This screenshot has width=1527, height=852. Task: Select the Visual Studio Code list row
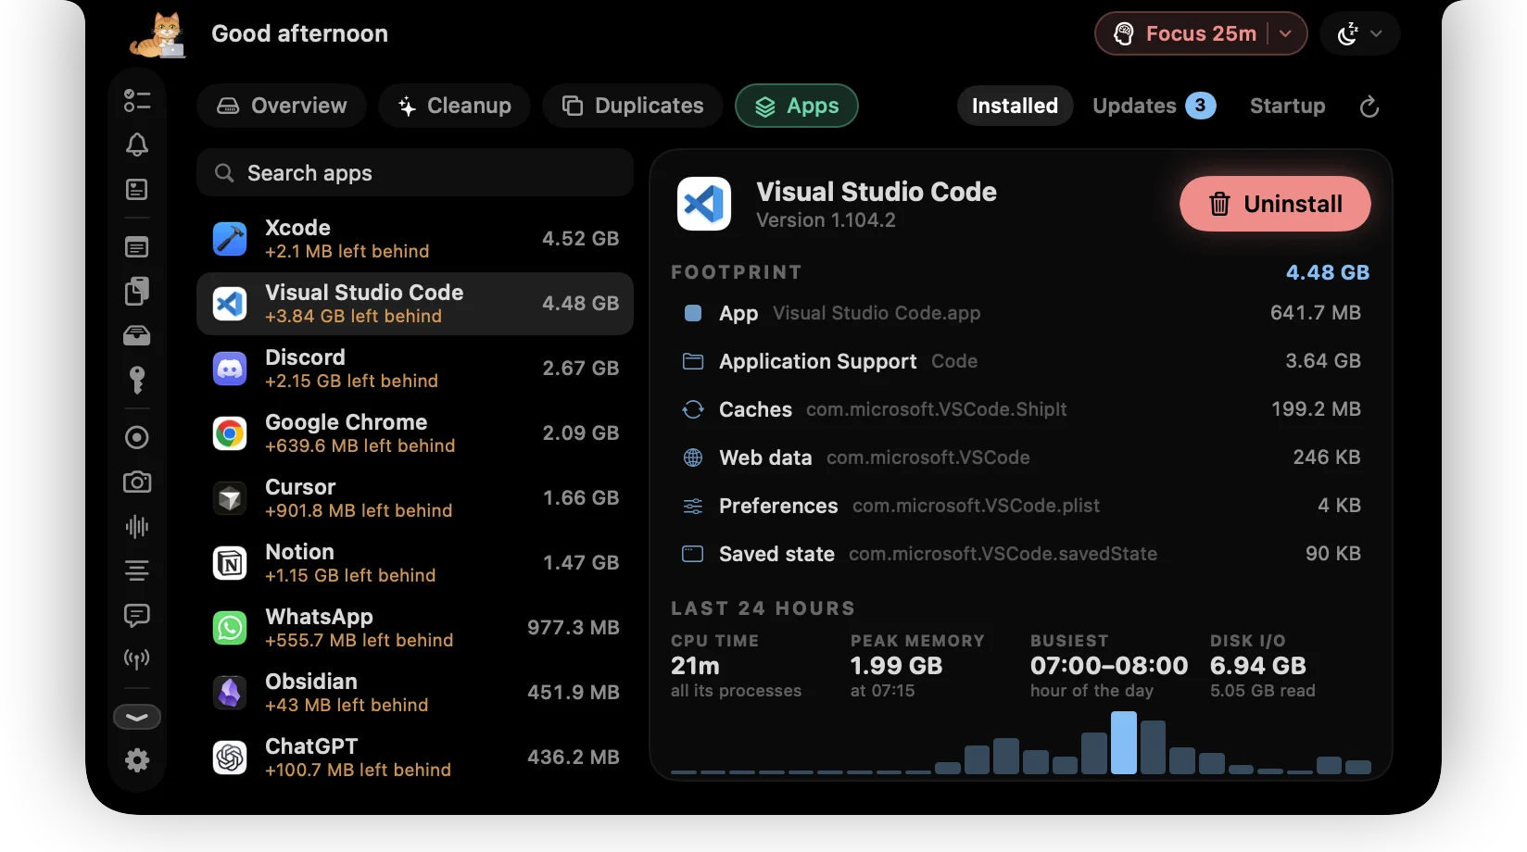(415, 304)
